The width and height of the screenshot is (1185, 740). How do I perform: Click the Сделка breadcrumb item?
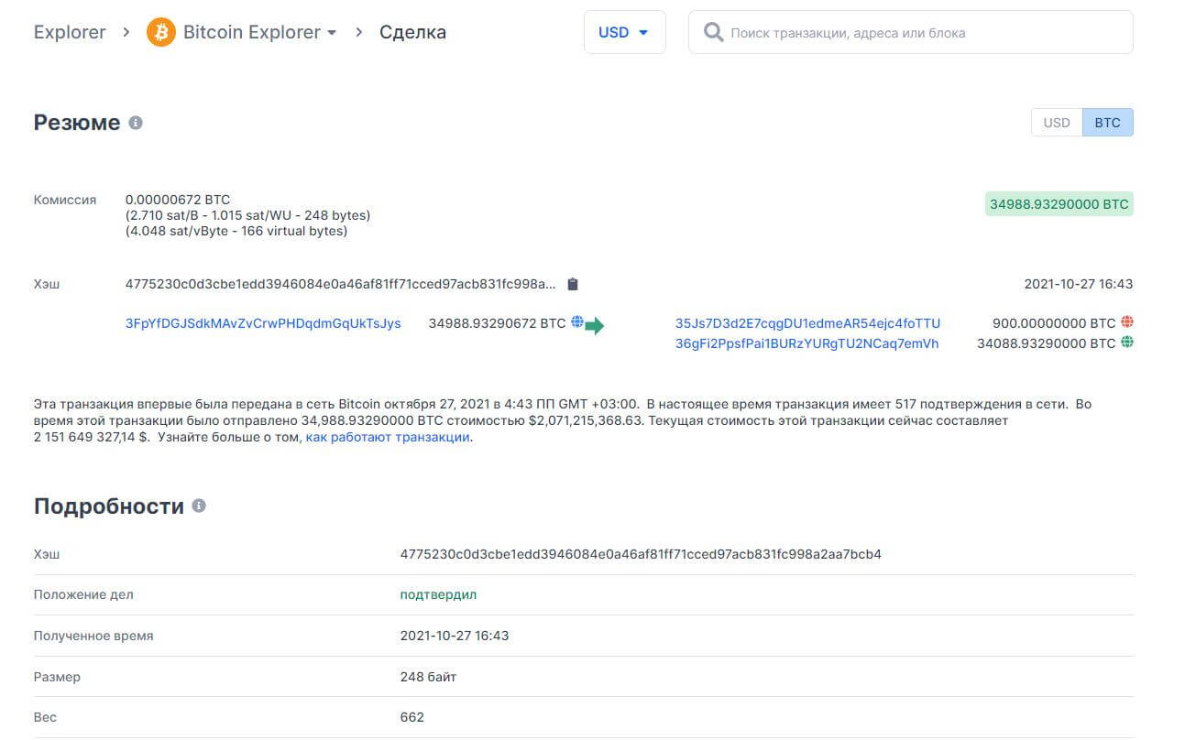point(412,32)
